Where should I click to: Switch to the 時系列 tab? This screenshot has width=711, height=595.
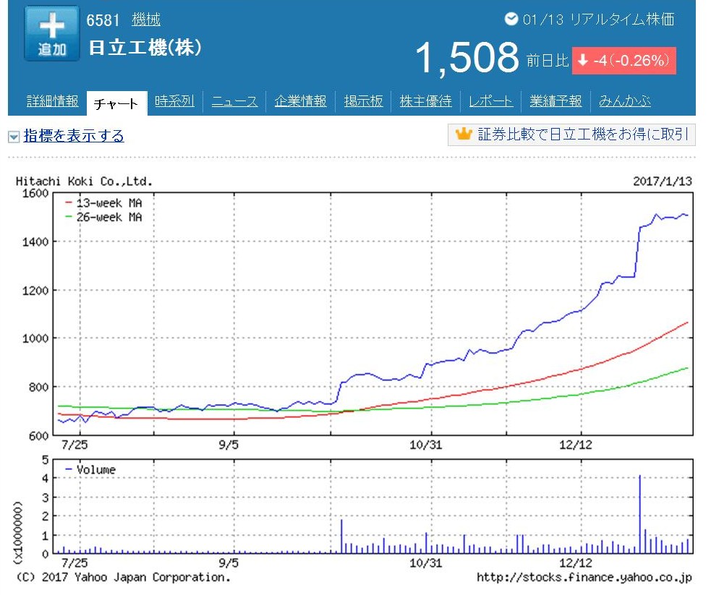click(x=174, y=101)
